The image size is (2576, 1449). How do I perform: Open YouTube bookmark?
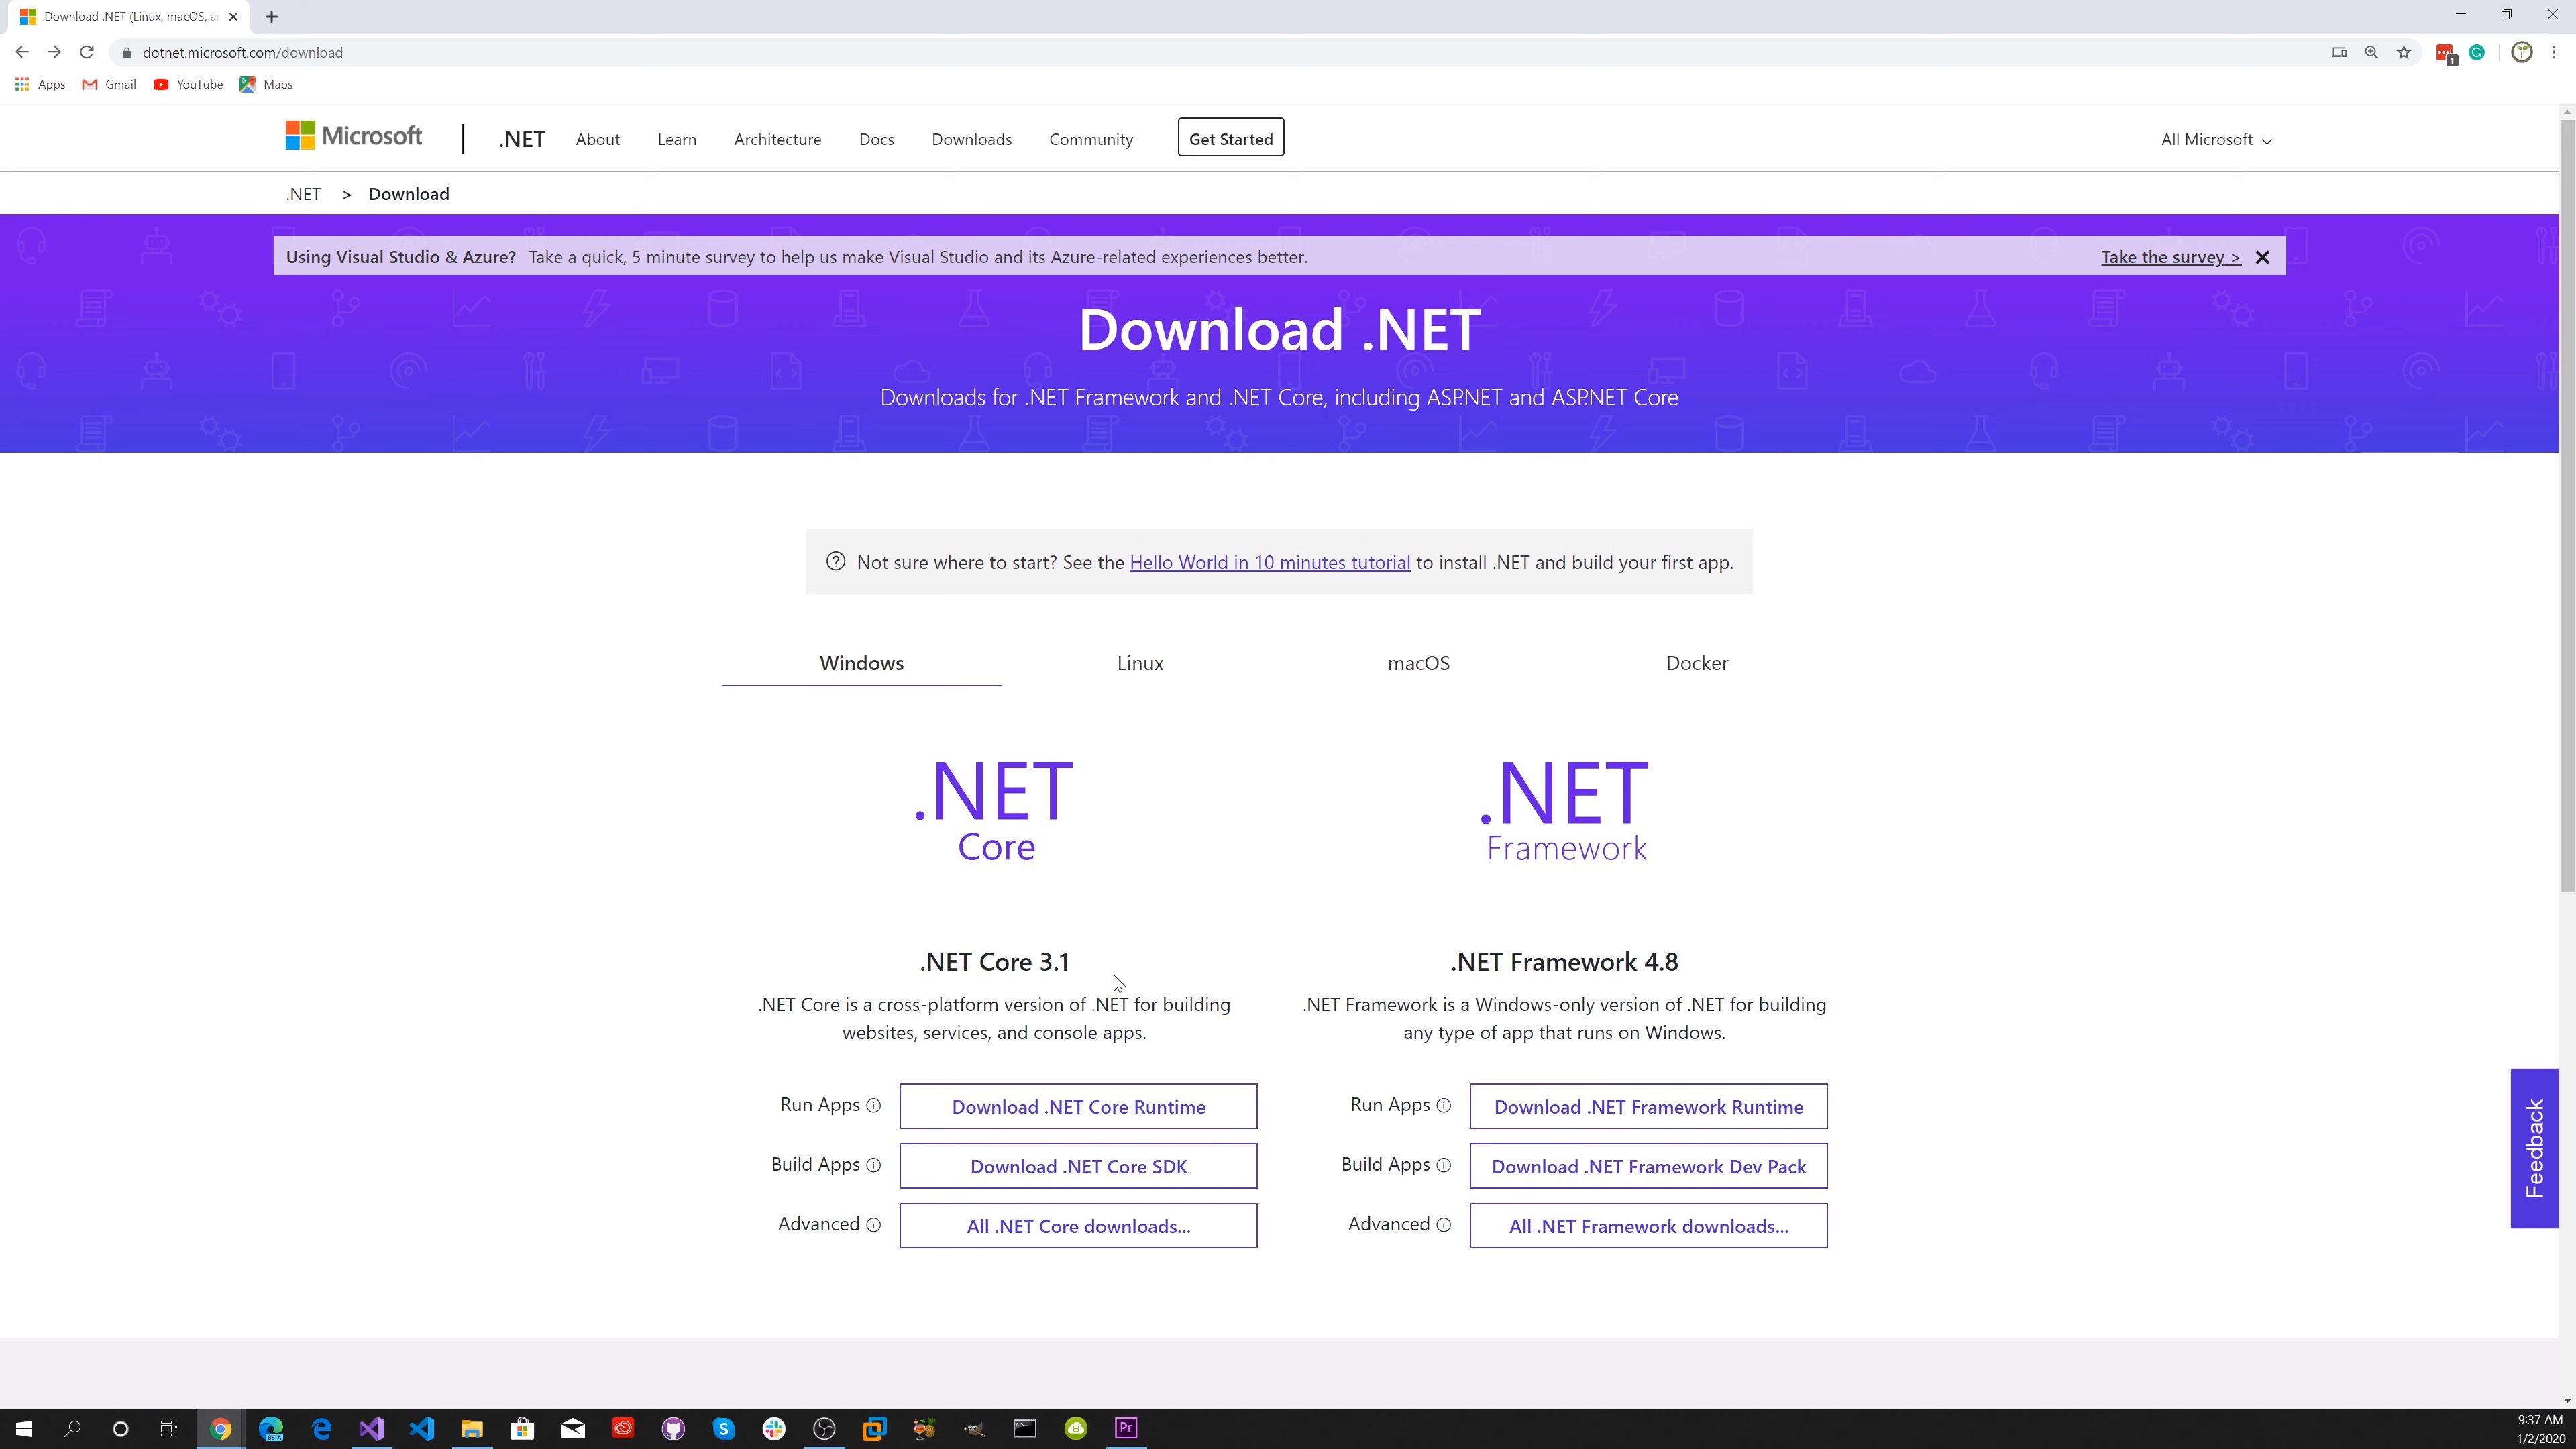point(188,84)
